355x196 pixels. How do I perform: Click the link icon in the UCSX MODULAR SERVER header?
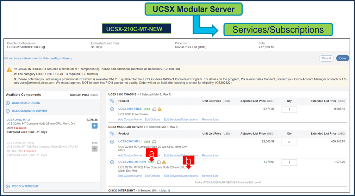tap(112, 134)
